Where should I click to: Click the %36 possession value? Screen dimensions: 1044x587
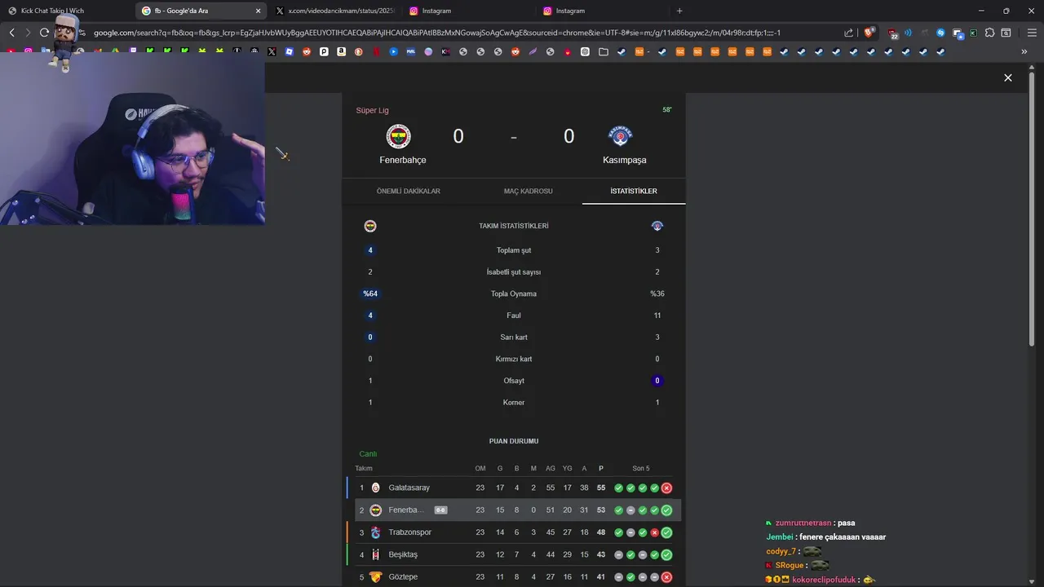pyautogui.click(x=657, y=293)
